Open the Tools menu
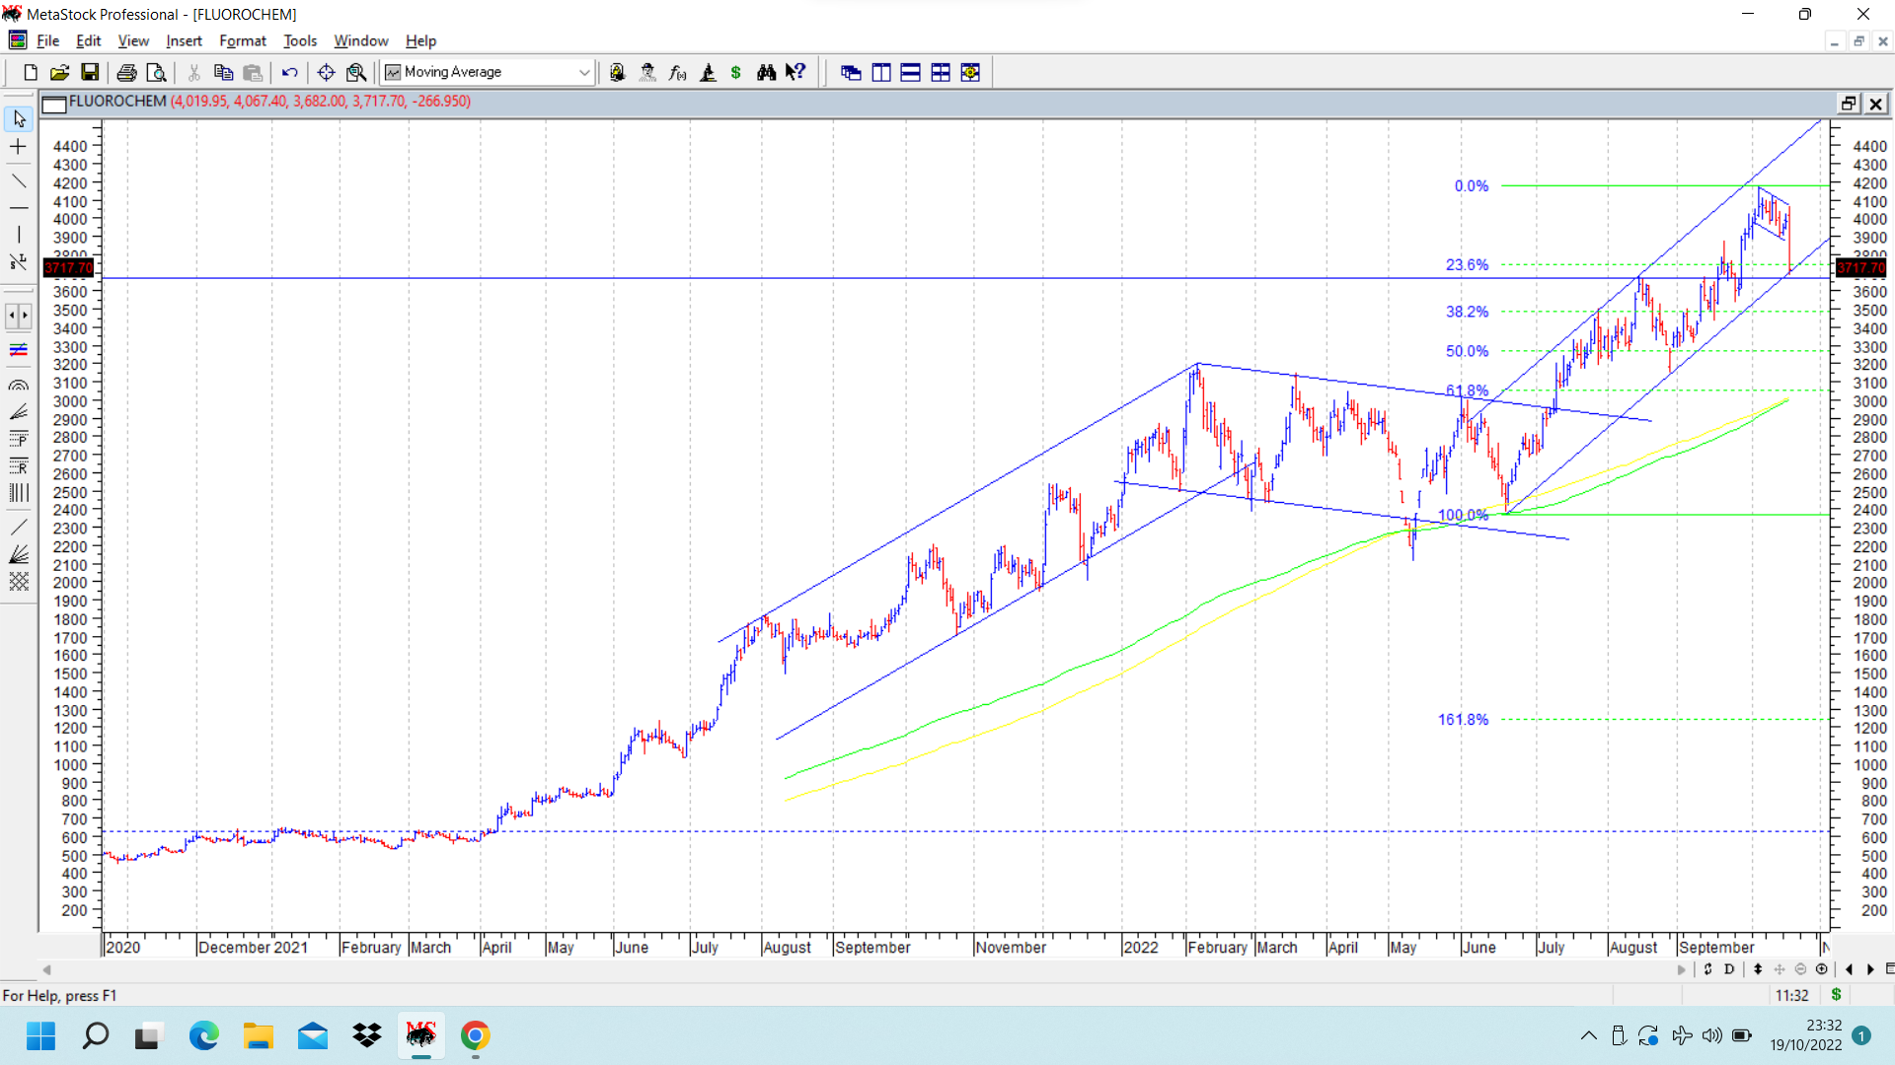 [299, 40]
